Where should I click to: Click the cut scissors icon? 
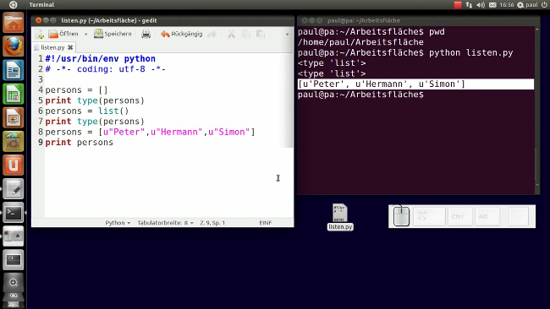(x=232, y=34)
